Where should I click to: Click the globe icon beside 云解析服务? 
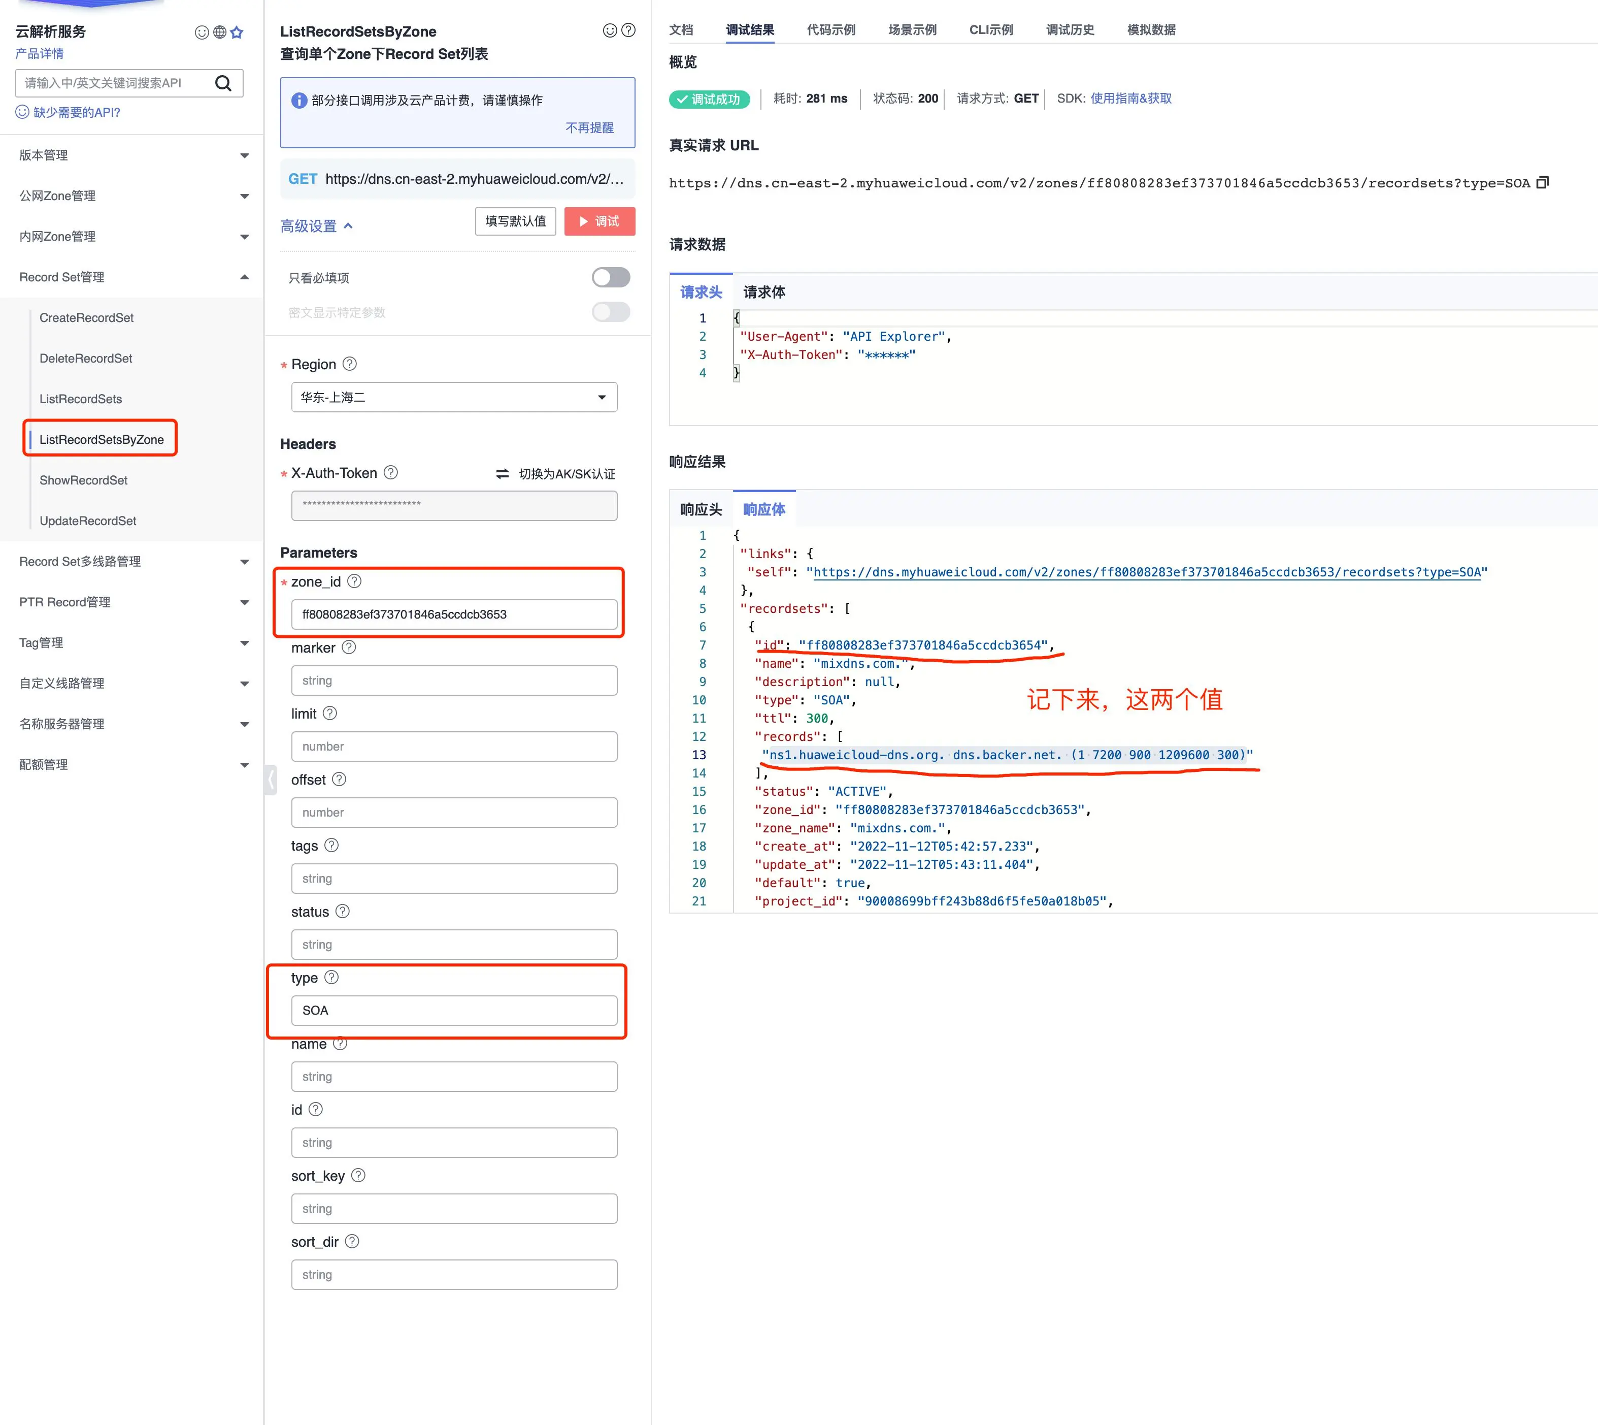coord(220,32)
